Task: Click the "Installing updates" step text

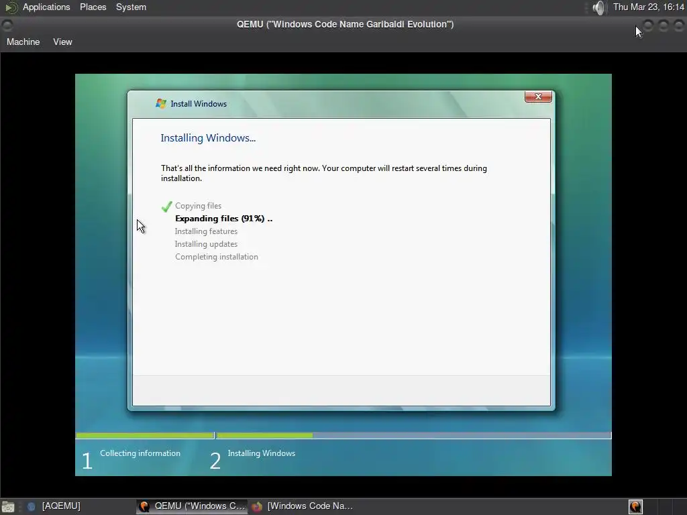Action: tap(206, 244)
